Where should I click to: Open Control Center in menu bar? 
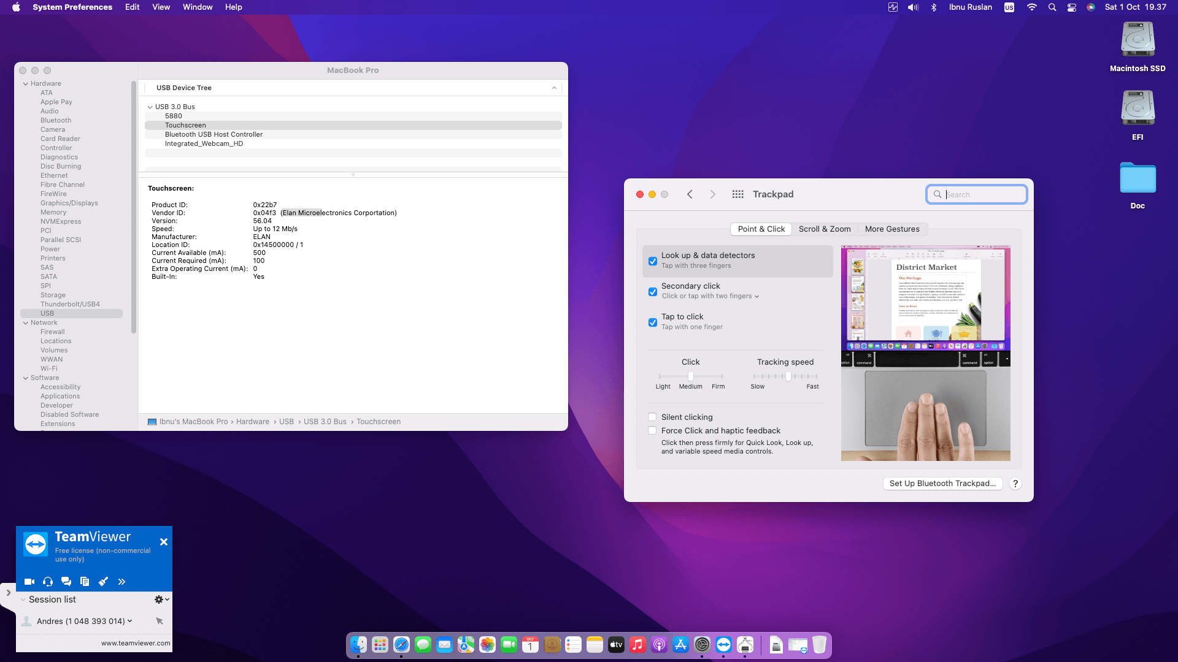point(1072,7)
